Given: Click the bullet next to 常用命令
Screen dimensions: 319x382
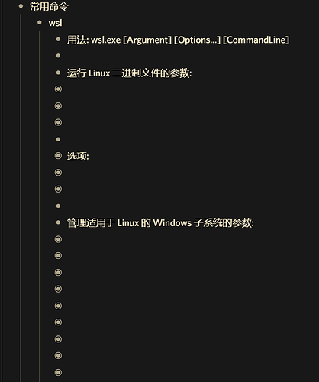Looking at the screenshot, I should [x=21, y=6].
